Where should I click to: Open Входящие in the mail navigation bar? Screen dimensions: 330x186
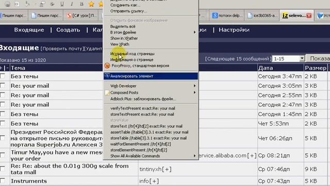(x=29, y=30)
